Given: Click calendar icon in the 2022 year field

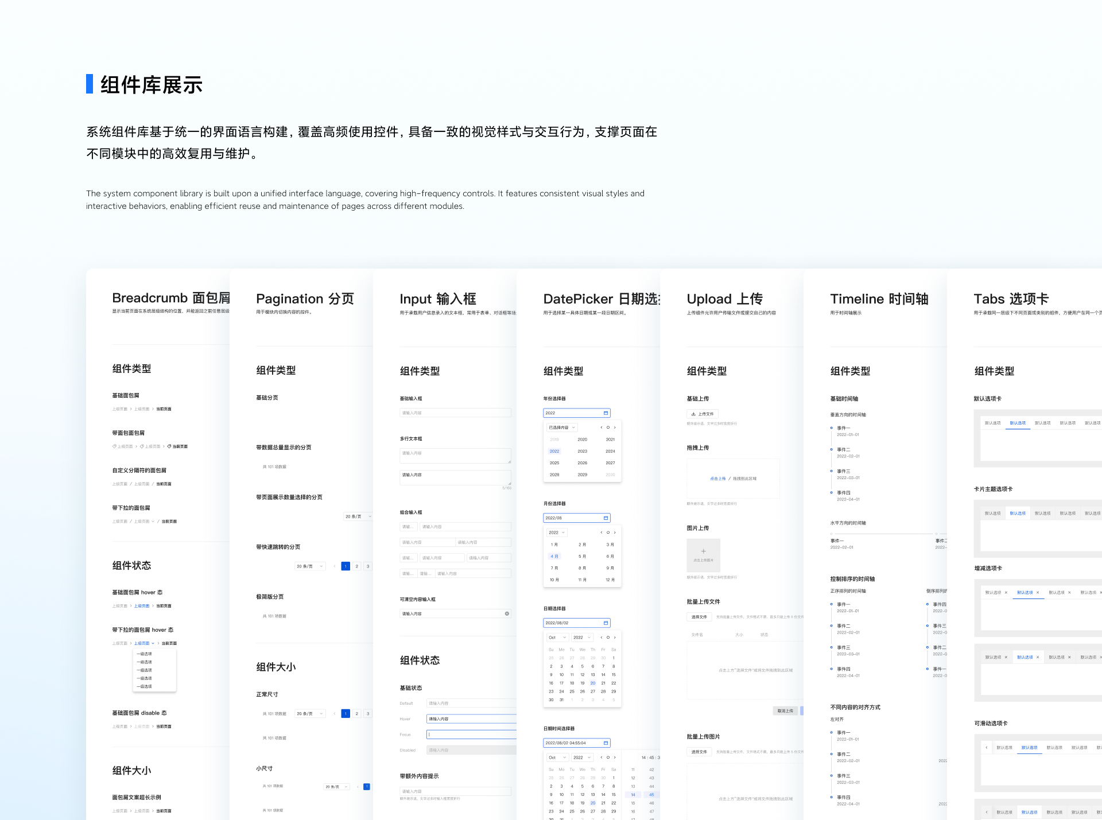Looking at the screenshot, I should pyautogui.click(x=606, y=413).
